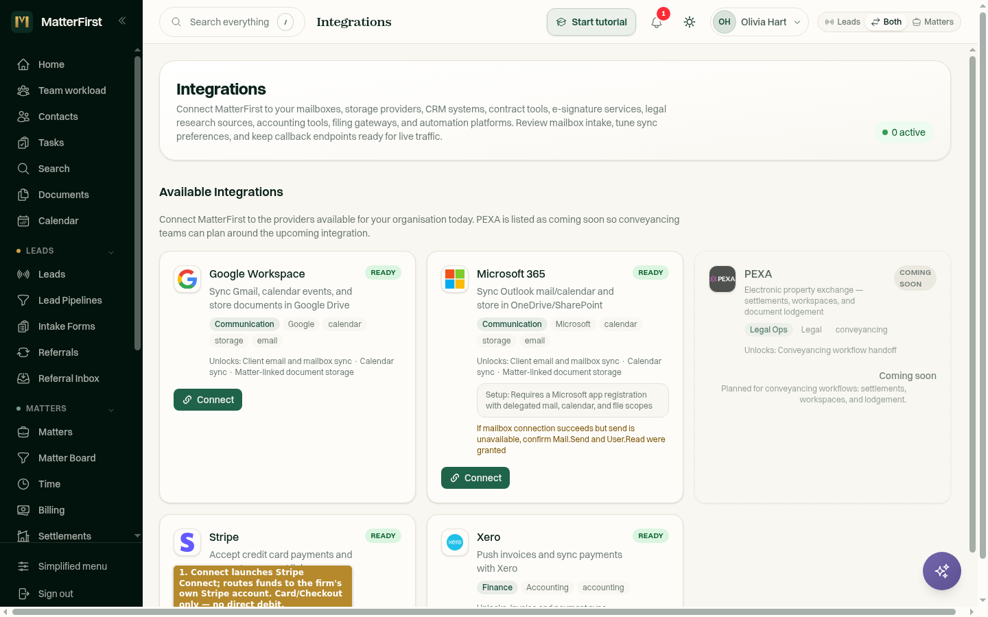Collapse the LEADS section chevron
This screenshot has height=617, width=988.
click(x=111, y=252)
